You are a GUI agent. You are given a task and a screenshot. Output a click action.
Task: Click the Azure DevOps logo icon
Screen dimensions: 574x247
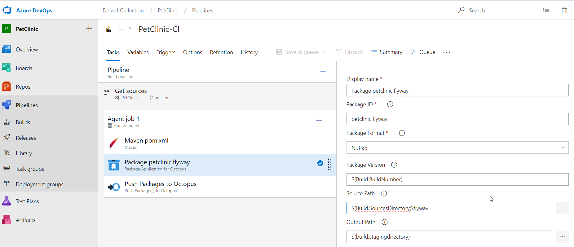click(7, 10)
